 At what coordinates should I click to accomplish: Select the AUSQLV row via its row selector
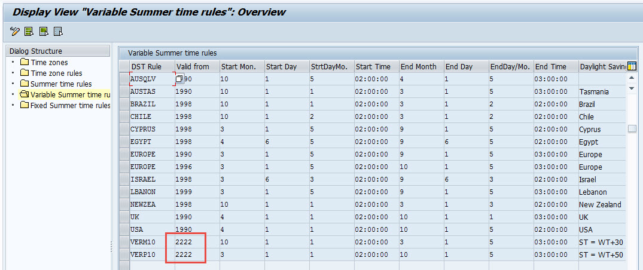[x=124, y=79]
